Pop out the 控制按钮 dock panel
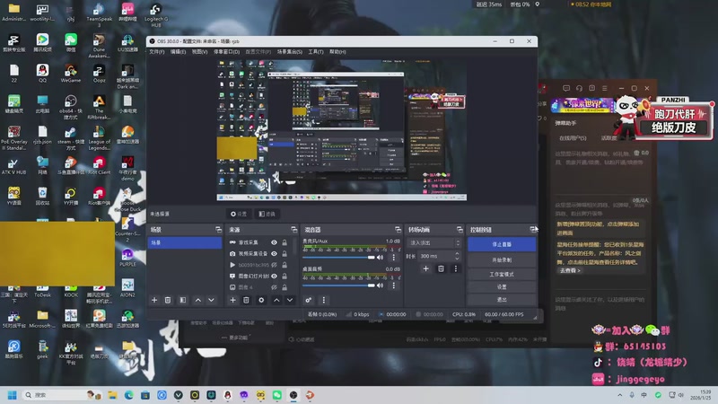 [533, 230]
